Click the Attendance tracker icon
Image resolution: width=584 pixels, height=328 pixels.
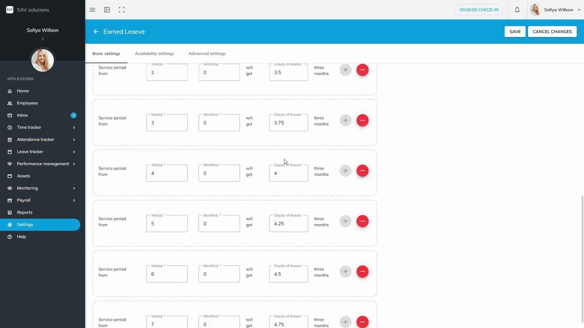[10, 139]
